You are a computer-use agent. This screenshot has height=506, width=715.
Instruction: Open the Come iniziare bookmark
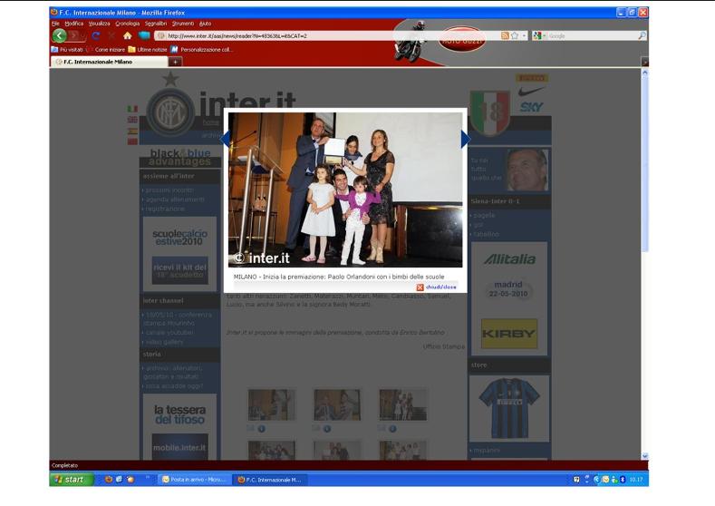coord(105,49)
